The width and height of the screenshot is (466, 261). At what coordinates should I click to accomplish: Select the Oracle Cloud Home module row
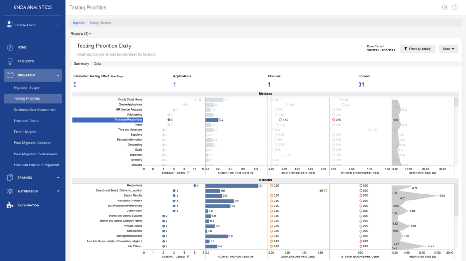pos(130,99)
